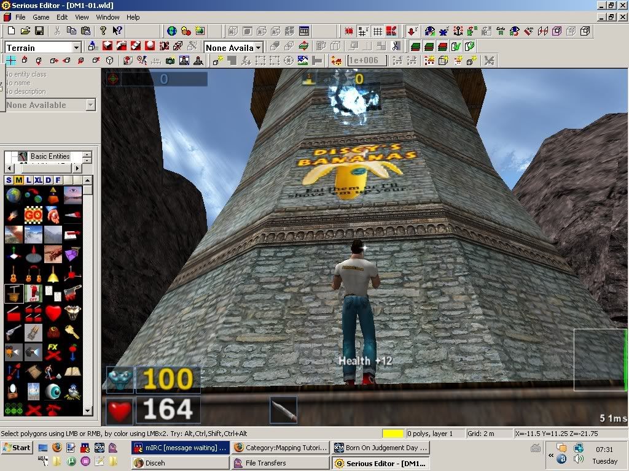Click the question mark About icon
Screen dimensions: 629x471
pyautogui.click(x=103, y=31)
